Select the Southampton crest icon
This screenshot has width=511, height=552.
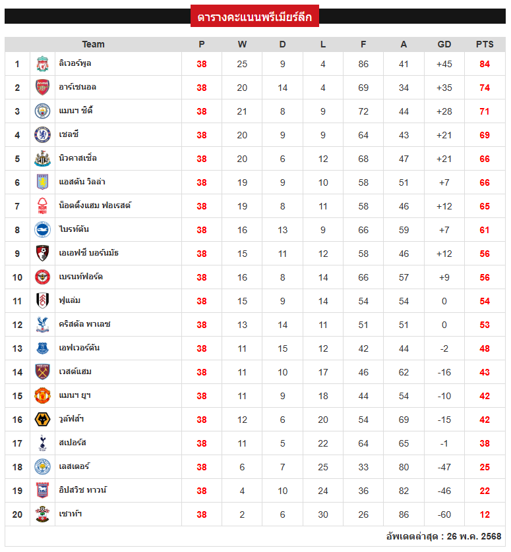pos(42,514)
